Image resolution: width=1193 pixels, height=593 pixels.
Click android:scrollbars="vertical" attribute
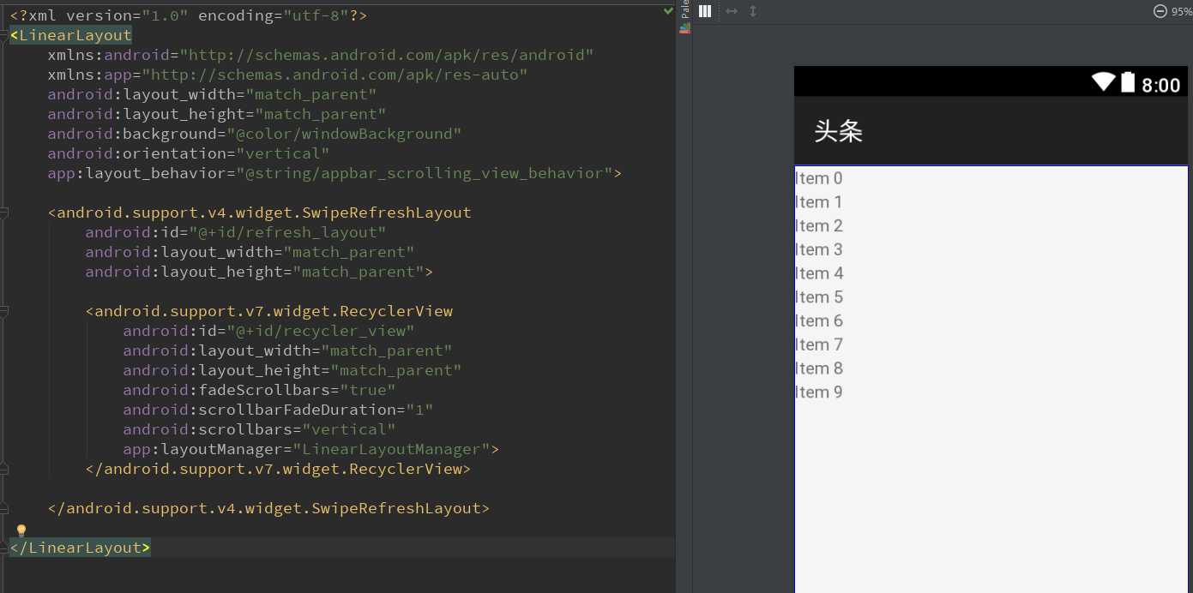(260, 429)
